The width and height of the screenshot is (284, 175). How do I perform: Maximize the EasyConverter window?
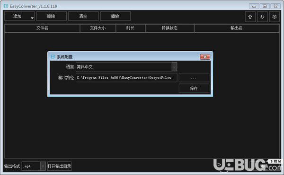click(x=265, y=6)
